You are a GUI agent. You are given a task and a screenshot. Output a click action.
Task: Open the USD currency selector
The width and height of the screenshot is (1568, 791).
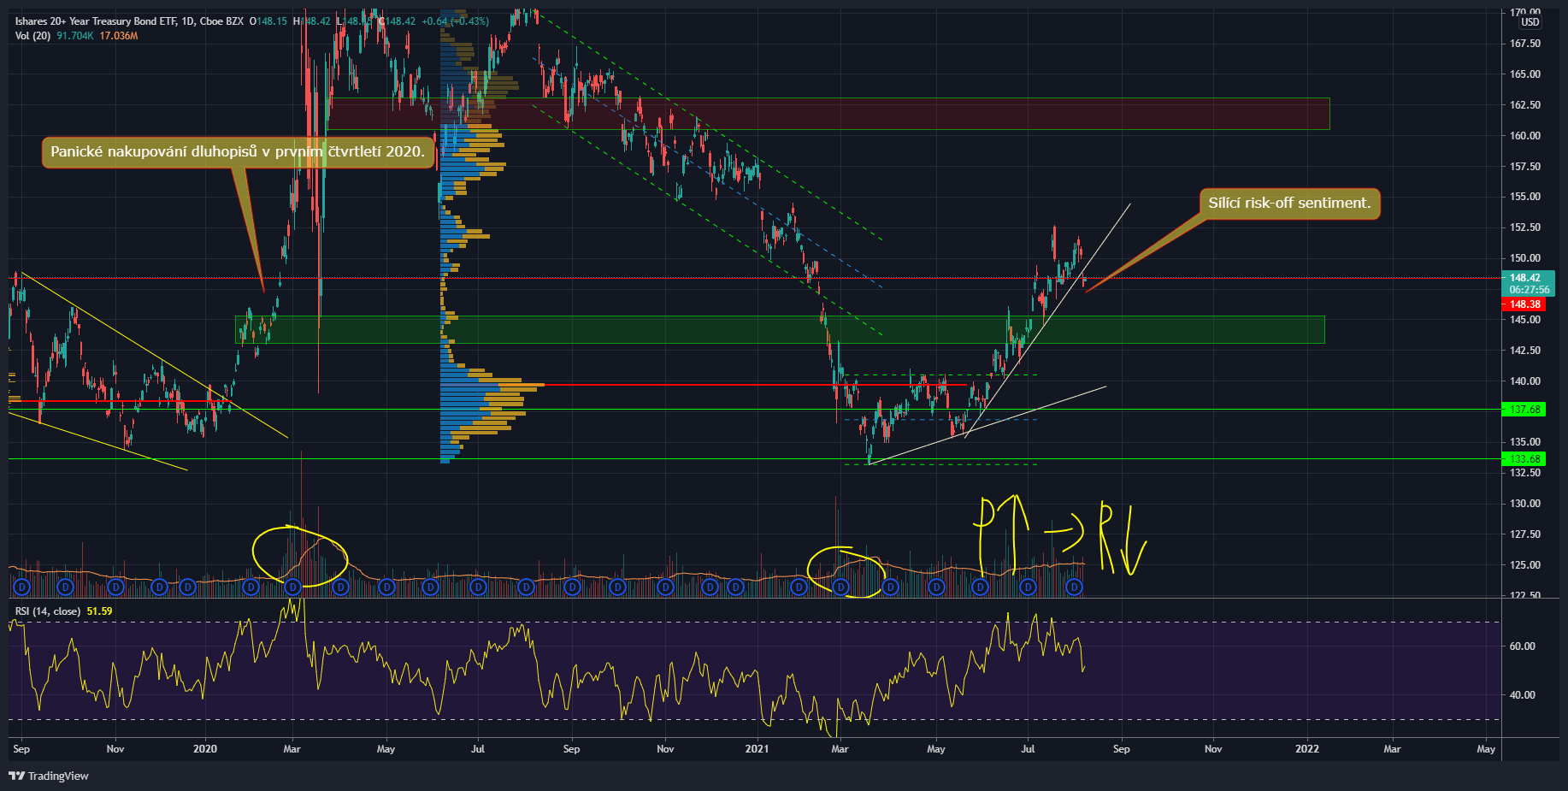(1530, 22)
